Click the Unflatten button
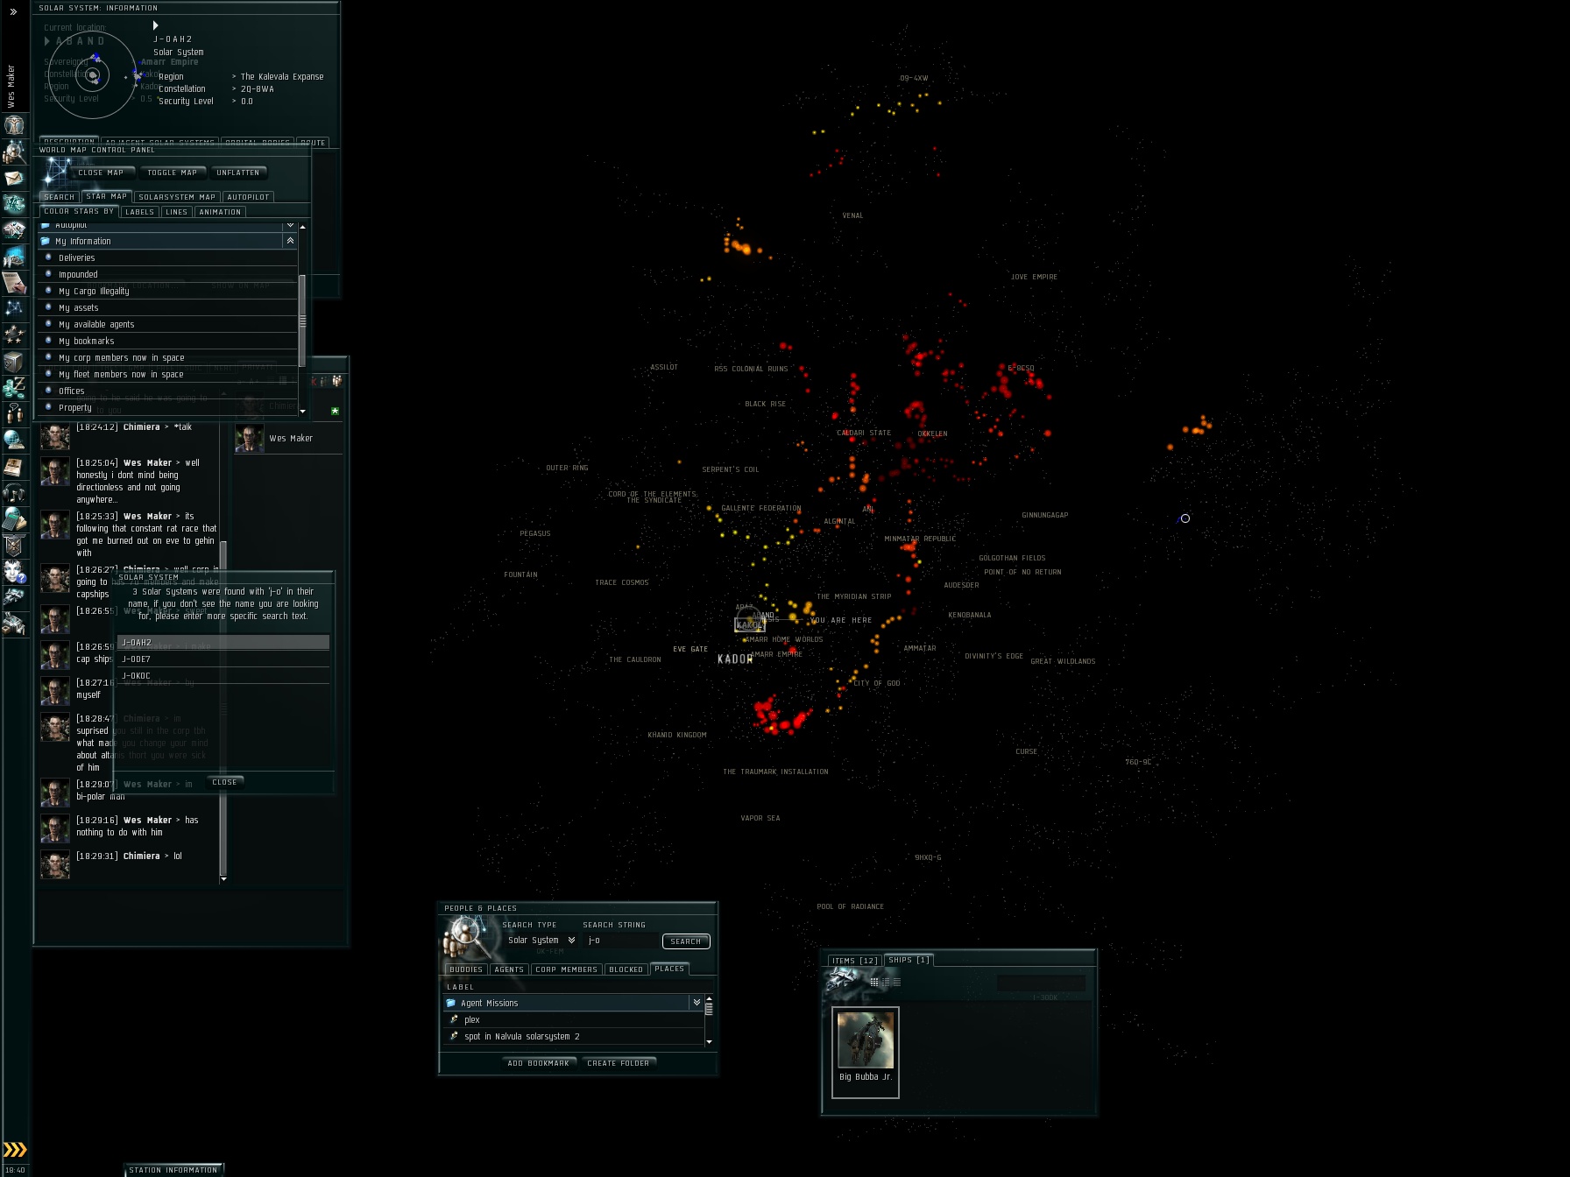This screenshot has height=1177, width=1570. tap(238, 173)
